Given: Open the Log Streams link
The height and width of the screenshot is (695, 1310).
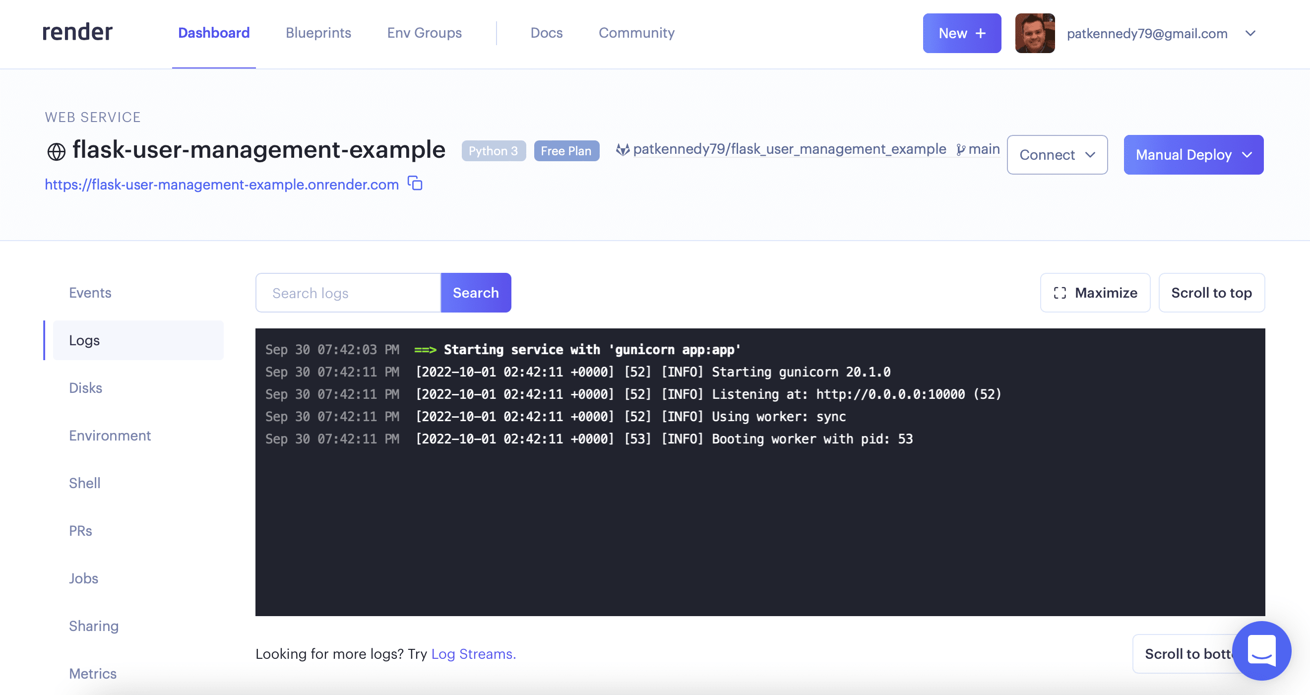Looking at the screenshot, I should point(472,654).
